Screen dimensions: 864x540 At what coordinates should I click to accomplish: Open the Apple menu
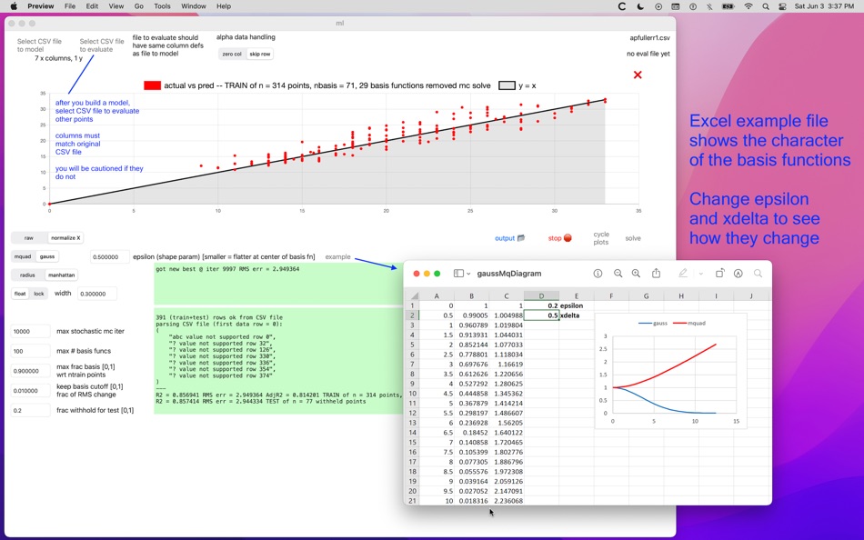tap(14, 6)
